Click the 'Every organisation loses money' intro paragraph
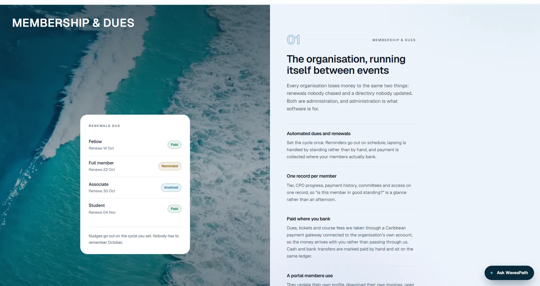 tap(350, 97)
